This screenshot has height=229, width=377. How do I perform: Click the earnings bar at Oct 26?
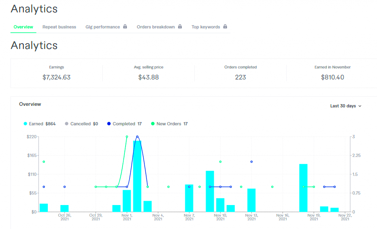tap(64, 208)
